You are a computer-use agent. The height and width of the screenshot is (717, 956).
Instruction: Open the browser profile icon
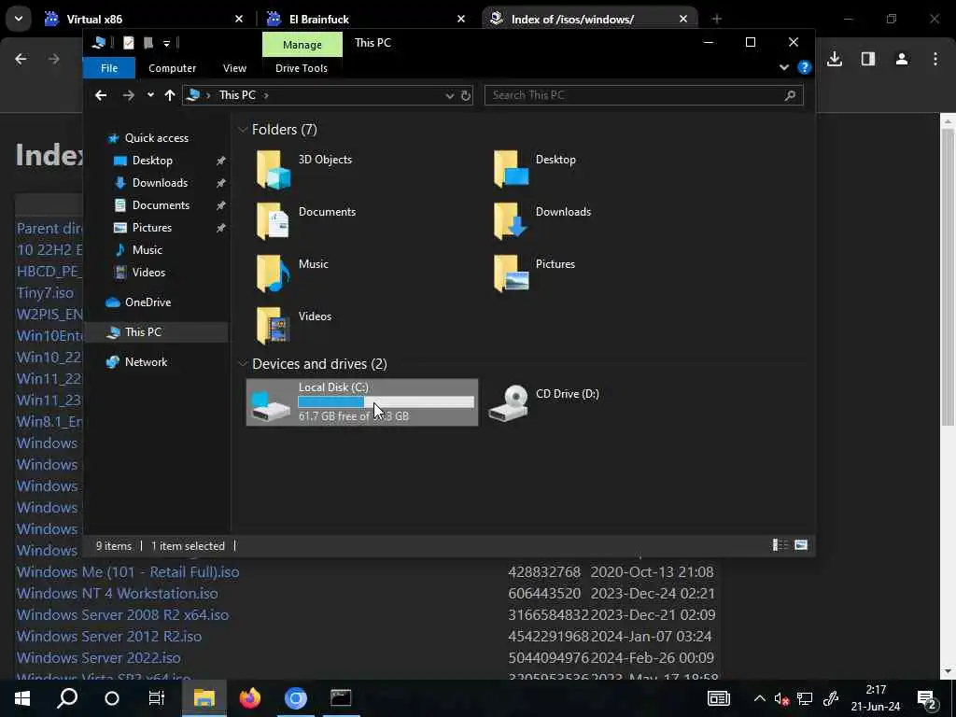pyautogui.click(x=902, y=59)
